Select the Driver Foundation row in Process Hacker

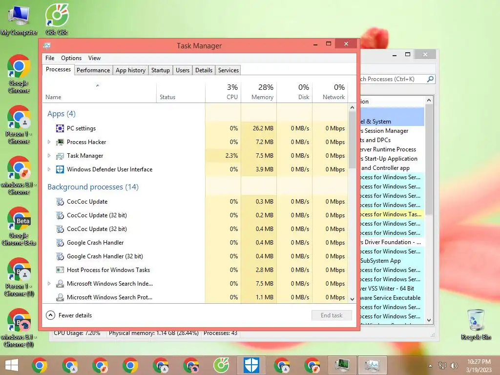click(x=392, y=242)
